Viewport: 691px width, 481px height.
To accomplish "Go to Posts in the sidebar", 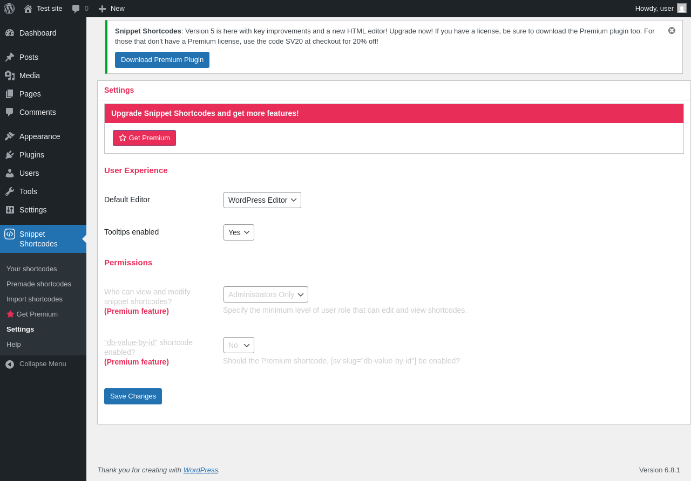I will coord(43,57).
